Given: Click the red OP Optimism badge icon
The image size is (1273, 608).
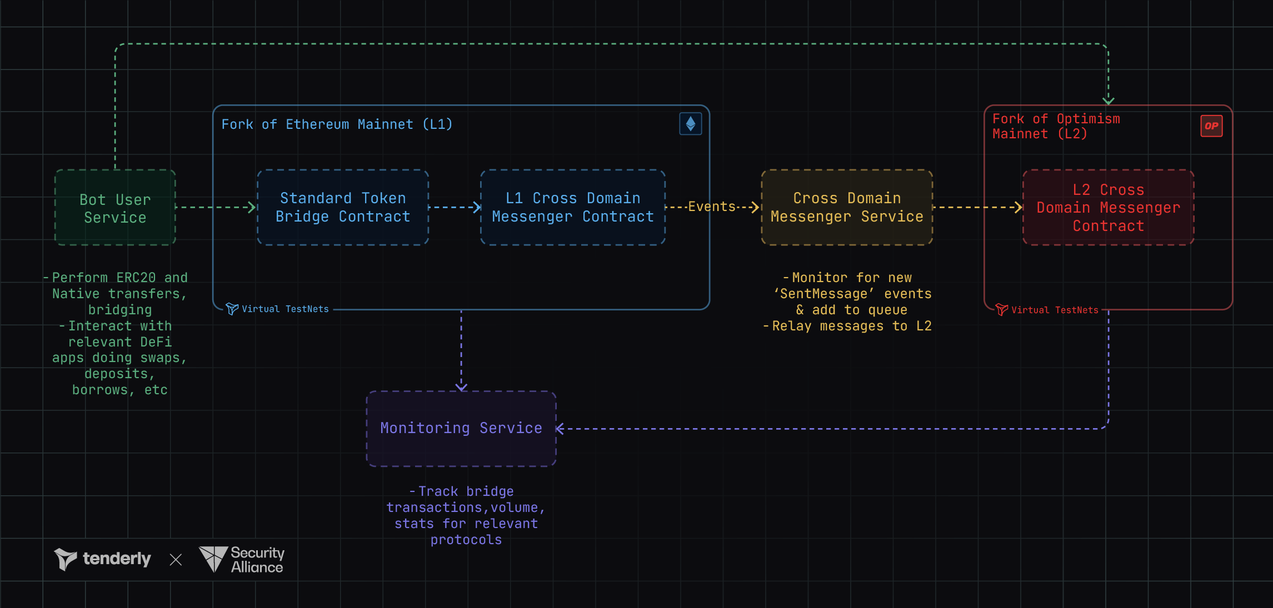Looking at the screenshot, I should (1211, 126).
